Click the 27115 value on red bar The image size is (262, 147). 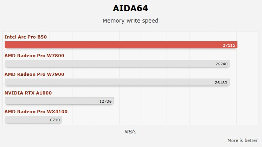pos(229,45)
